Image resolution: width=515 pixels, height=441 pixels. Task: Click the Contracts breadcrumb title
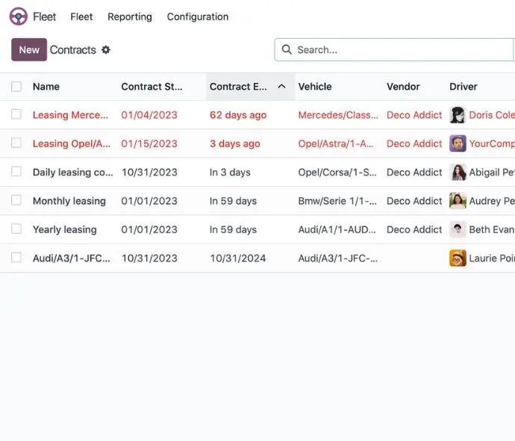click(x=73, y=50)
